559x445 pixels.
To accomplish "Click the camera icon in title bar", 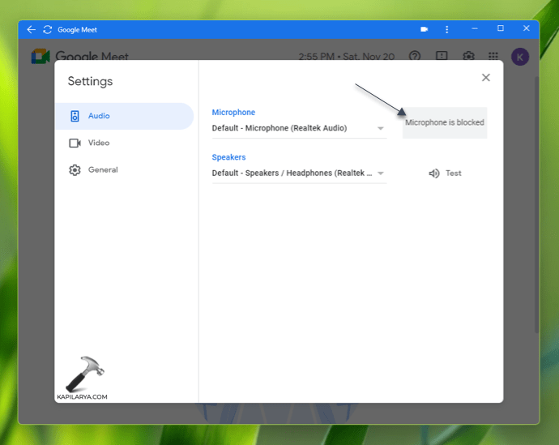I will pyautogui.click(x=424, y=29).
